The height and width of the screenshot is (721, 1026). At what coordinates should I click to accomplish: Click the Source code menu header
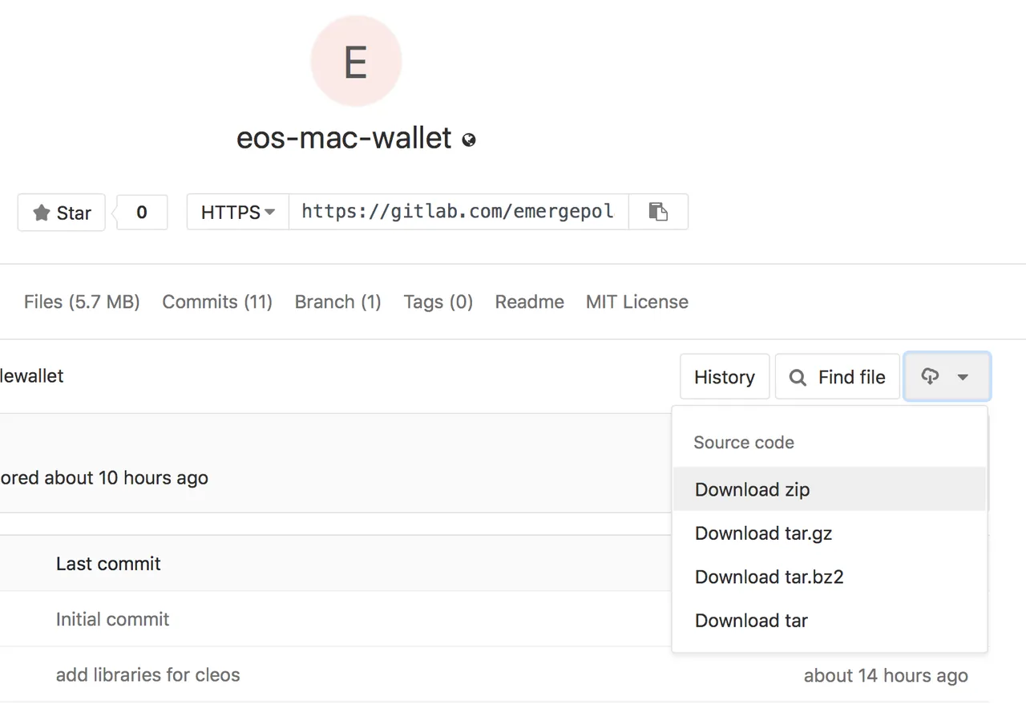click(x=744, y=443)
